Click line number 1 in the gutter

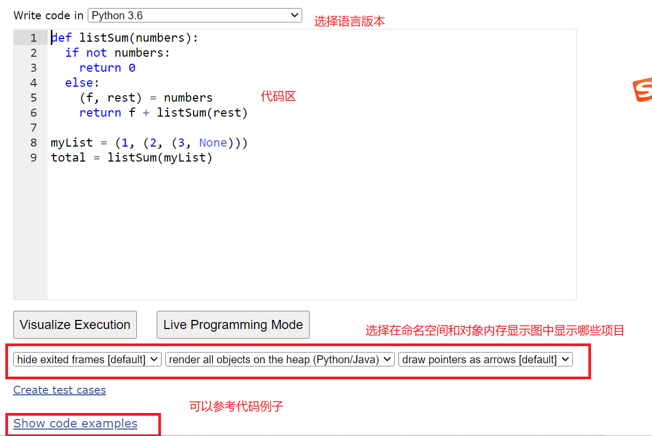click(33, 37)
